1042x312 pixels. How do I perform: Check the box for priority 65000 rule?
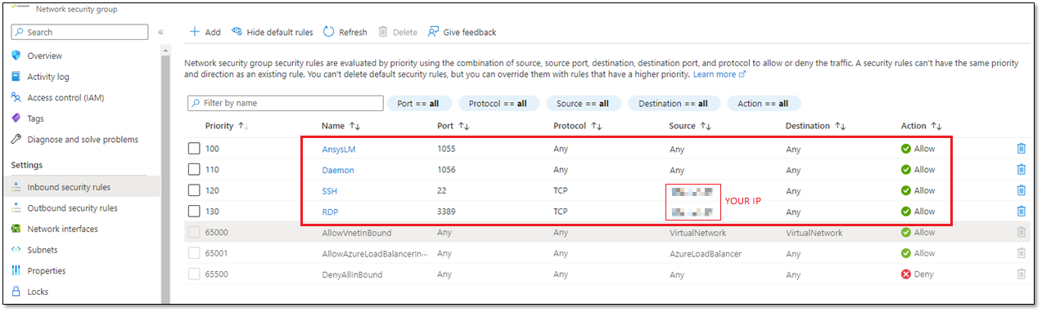pyautogui.click(x=194, y=232)
